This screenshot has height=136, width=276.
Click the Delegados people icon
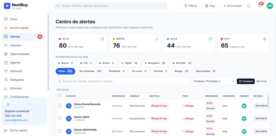[6, 80]
